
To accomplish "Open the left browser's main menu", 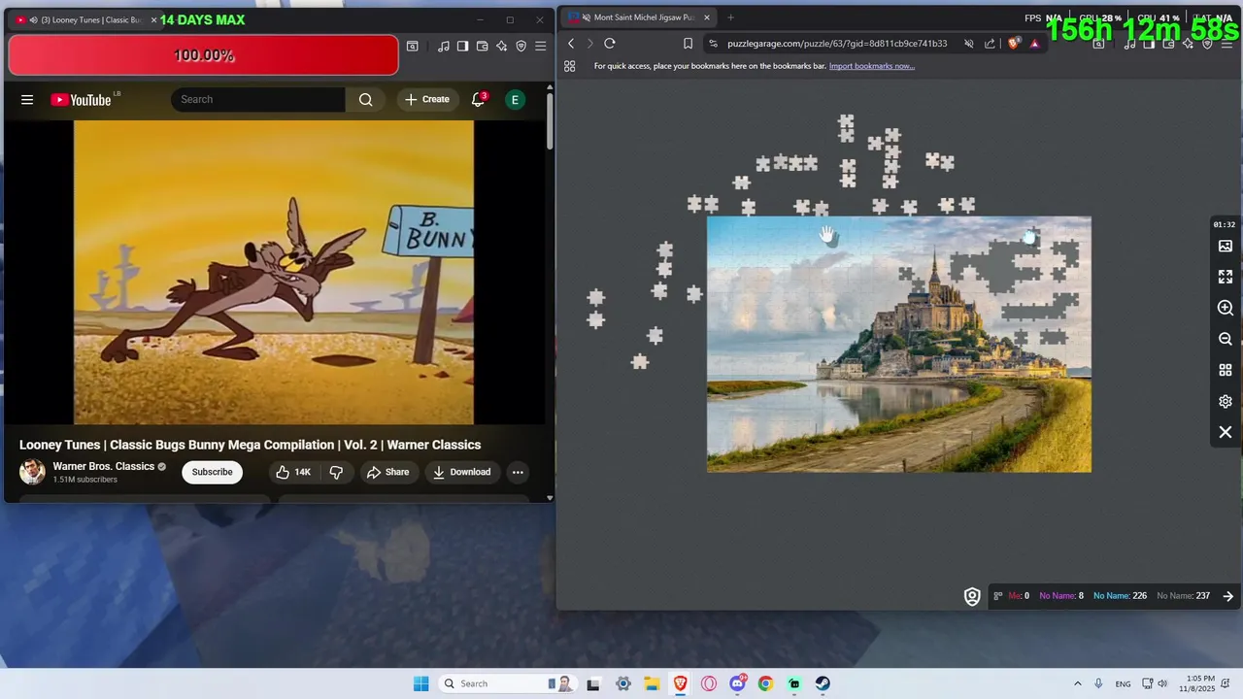I will pos(541,46).
